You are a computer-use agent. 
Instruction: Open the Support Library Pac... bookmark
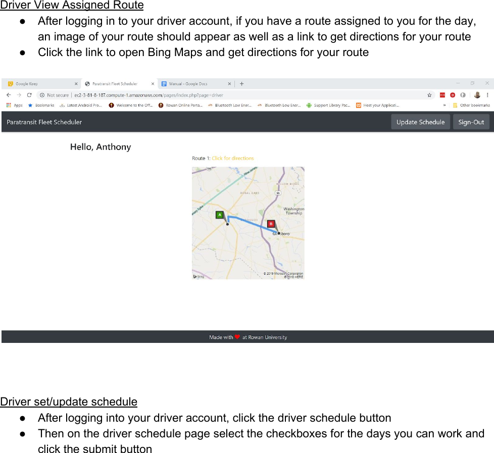pyautogui.click(x=328, y=105)
